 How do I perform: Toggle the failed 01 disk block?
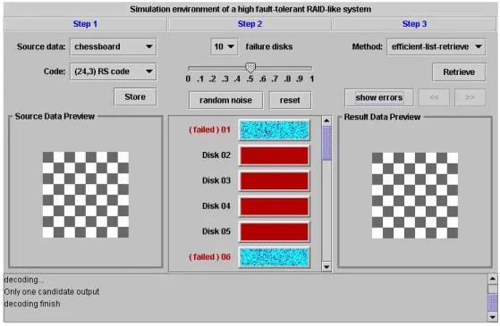274,130
